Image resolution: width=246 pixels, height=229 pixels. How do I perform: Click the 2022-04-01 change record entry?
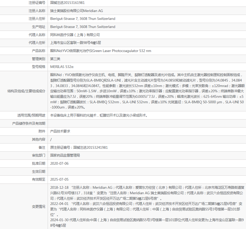tap(147, 209)
